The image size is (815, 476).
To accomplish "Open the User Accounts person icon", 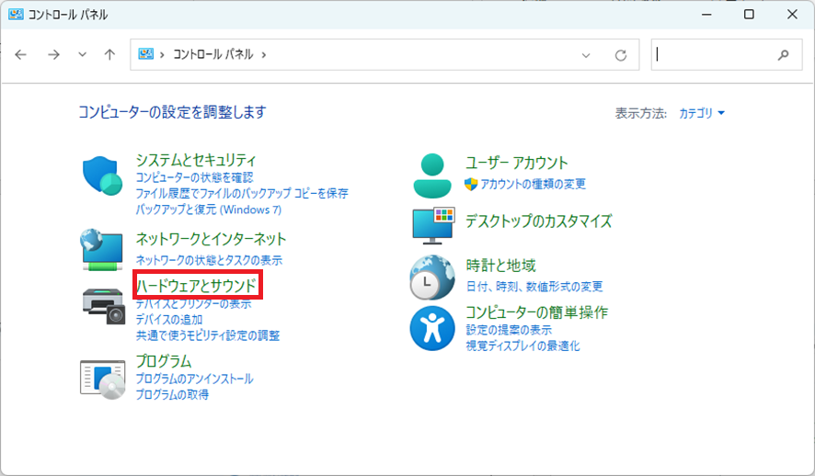I will coord(432,176).
